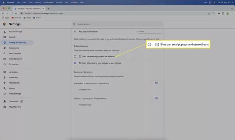Open Search engine settings
The width and height of the screenshot is (235, 140).
pos(15,53)
